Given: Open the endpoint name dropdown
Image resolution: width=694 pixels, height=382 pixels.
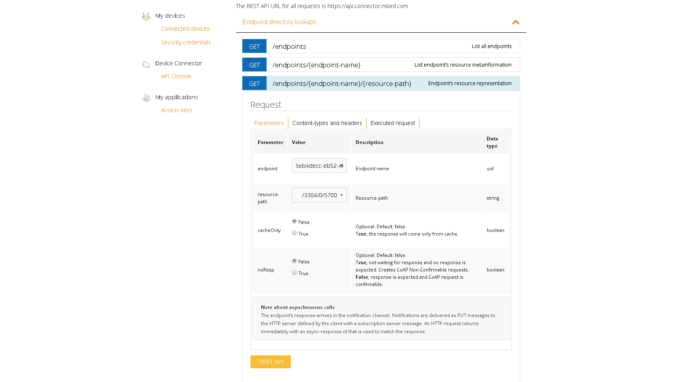Looking at the screenshot, I should pos(319,166).
